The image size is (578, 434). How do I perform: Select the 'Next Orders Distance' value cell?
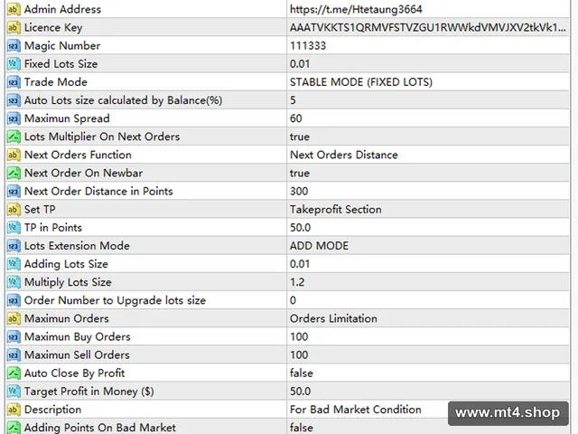click(x=428, y=155)
